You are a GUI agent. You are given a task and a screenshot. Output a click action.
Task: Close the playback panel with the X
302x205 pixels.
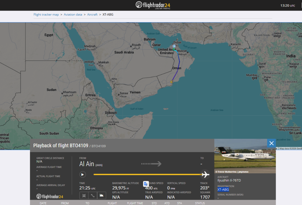pos(271,143)
